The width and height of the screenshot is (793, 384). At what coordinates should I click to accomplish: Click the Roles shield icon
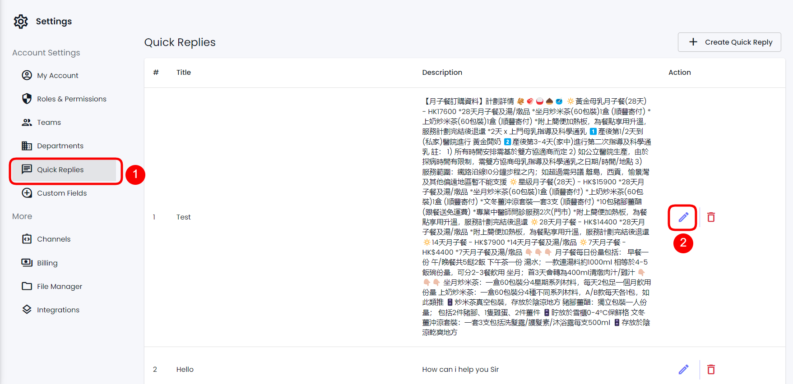coord(27,99)
